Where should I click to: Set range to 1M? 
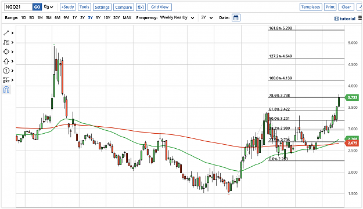pyautogui.click(x=40, y=18)
